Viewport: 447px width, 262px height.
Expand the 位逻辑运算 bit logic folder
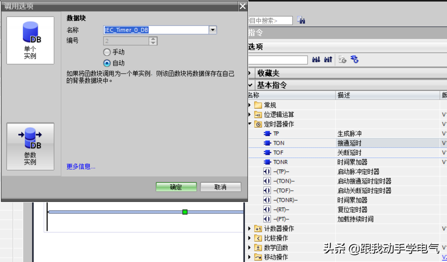[x=250, y=114]
